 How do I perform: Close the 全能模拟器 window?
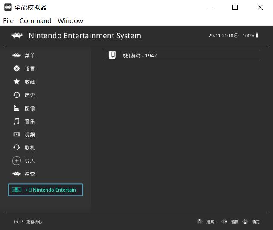[x=260, y=7]
